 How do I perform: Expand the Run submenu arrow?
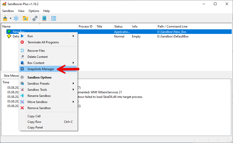[73, 36]
